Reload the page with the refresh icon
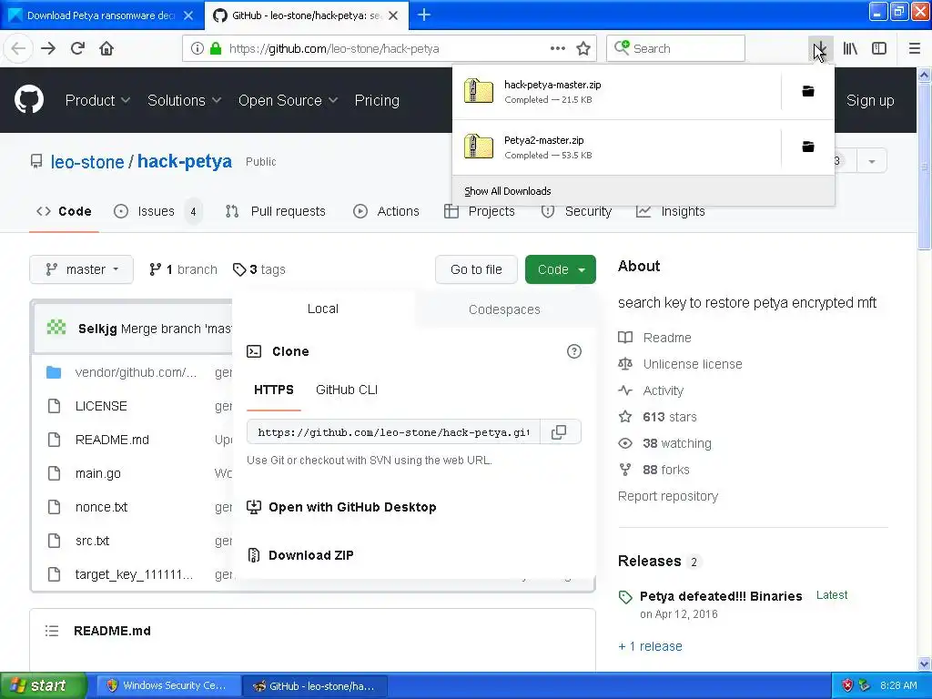This screenshot has width=932, height=699. coord(77,48)
